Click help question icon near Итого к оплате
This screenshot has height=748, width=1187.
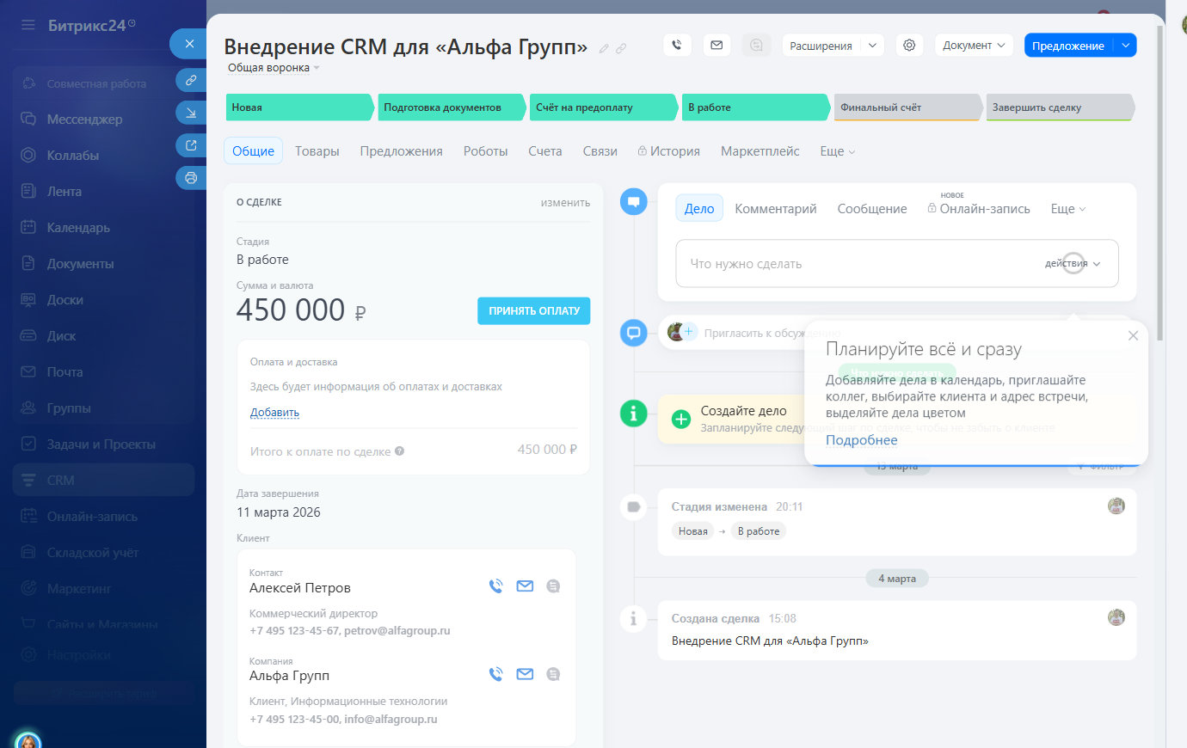coord(399,451)
